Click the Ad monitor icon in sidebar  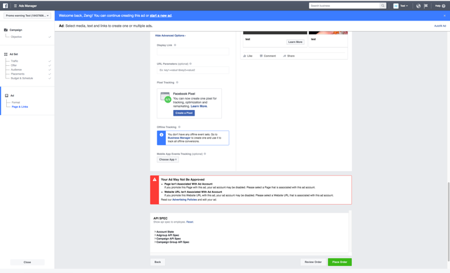(x=7, y=96)
